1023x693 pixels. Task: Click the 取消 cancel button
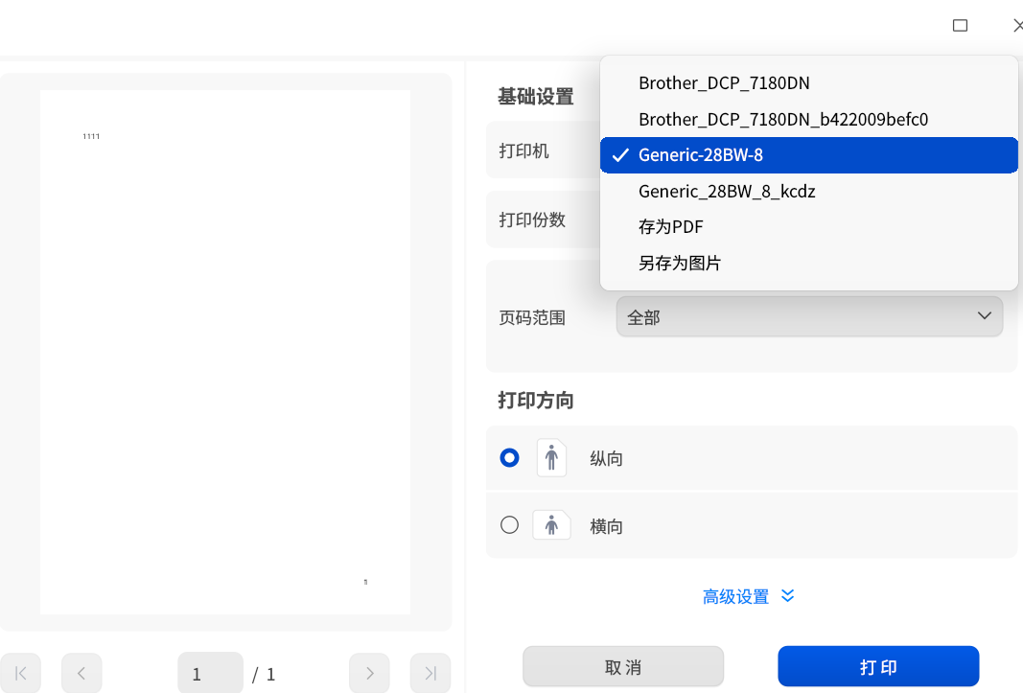(623, 667)
